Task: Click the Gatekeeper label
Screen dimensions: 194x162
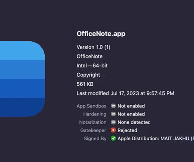Action: (x=93, y=130)
